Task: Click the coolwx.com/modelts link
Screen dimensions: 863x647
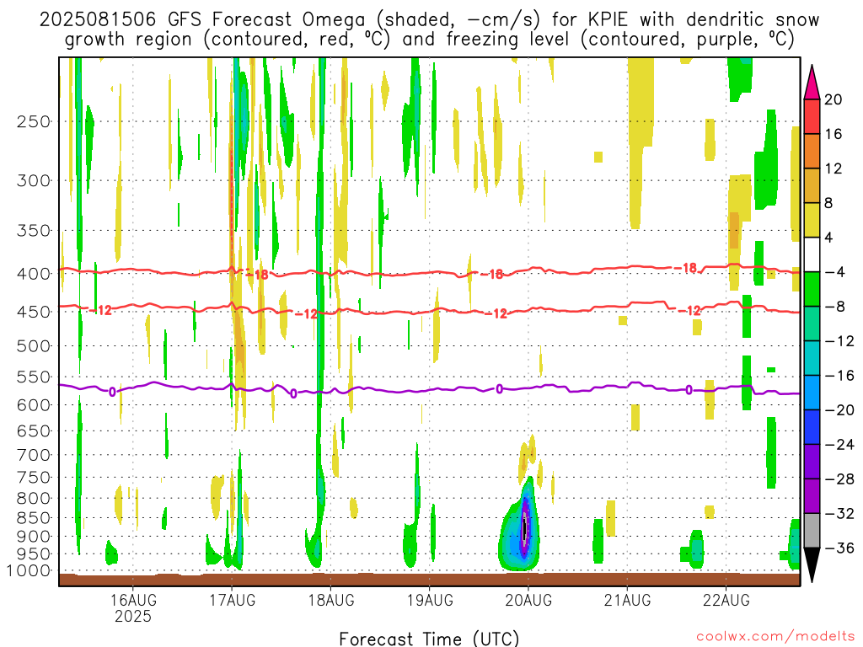Action: [775, 637]
